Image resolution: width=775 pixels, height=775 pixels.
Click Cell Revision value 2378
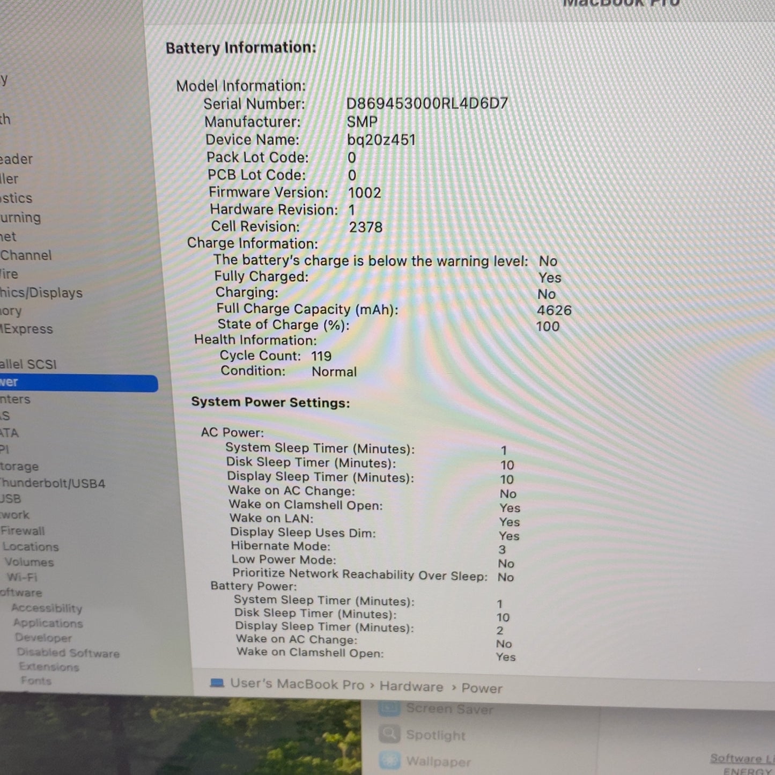tap(366, 227)
